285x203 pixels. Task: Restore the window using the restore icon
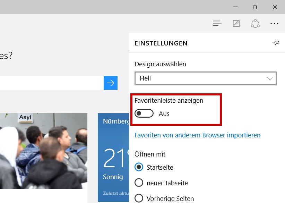click(255, 7)
